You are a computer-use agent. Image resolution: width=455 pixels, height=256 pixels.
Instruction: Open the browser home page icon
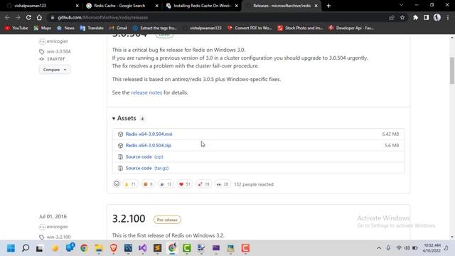tap(39, 17)
